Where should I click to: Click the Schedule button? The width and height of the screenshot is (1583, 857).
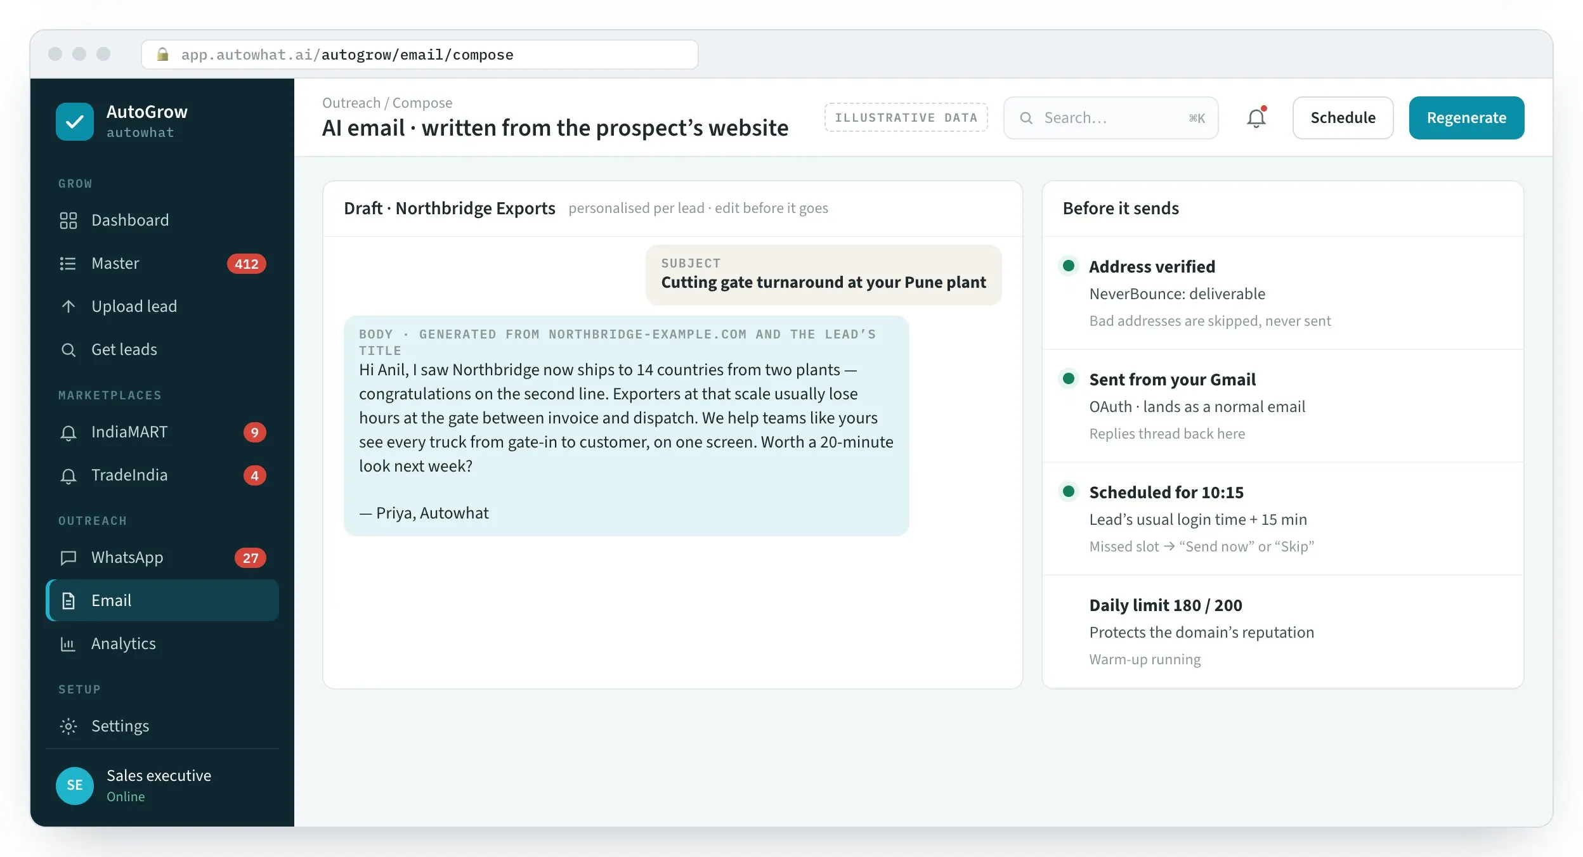click(x=1343, y=118)
